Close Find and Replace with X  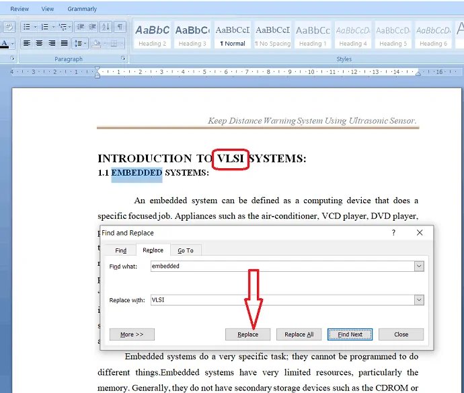tap(420, 233)
